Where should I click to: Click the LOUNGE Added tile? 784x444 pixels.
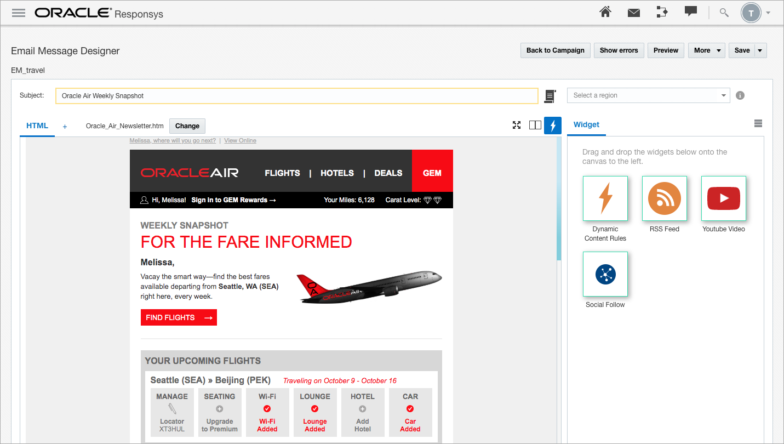(x=315, y=412)
